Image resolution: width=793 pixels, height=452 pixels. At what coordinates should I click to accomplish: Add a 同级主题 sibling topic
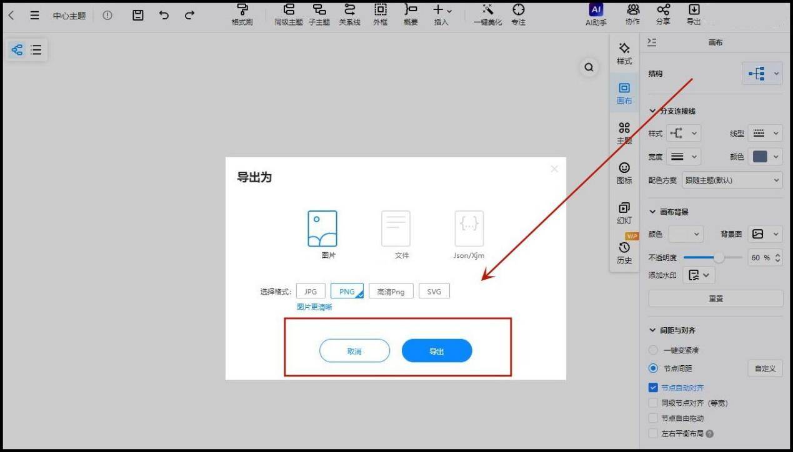coord(289,15)
